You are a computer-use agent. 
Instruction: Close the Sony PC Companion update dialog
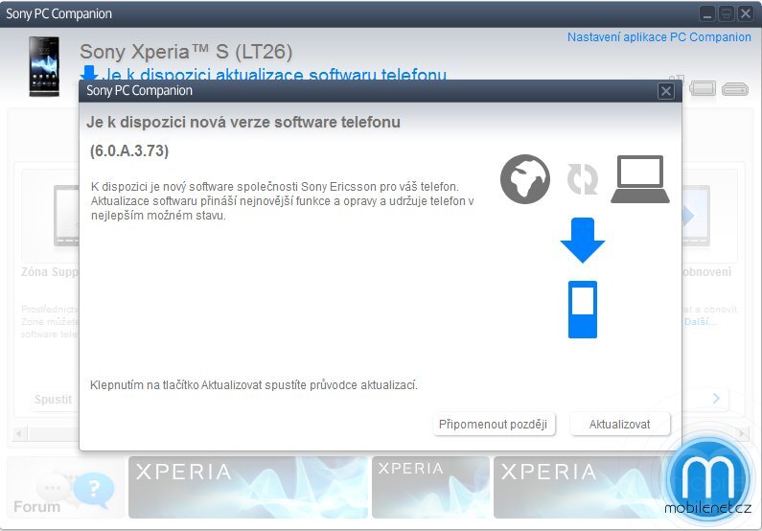[x=666, y=91]
